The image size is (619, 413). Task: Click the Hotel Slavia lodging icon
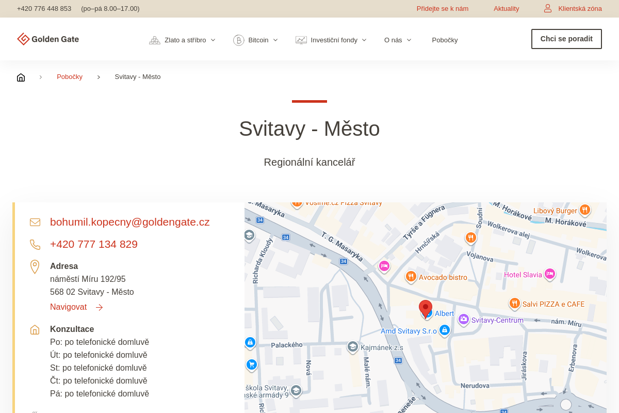click(x=550, y=274)
